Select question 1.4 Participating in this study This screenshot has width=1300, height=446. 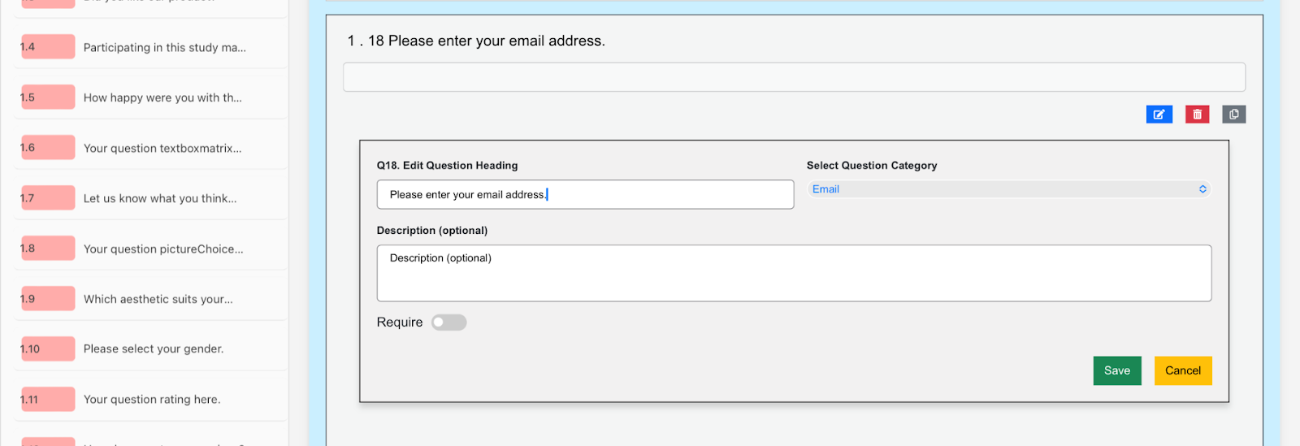pyautogui.click(x=165, y=47)
